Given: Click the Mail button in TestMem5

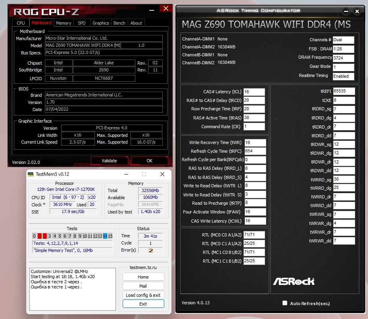Looking at the screenshot, I should pyautogui.click(x=143, y=286).
